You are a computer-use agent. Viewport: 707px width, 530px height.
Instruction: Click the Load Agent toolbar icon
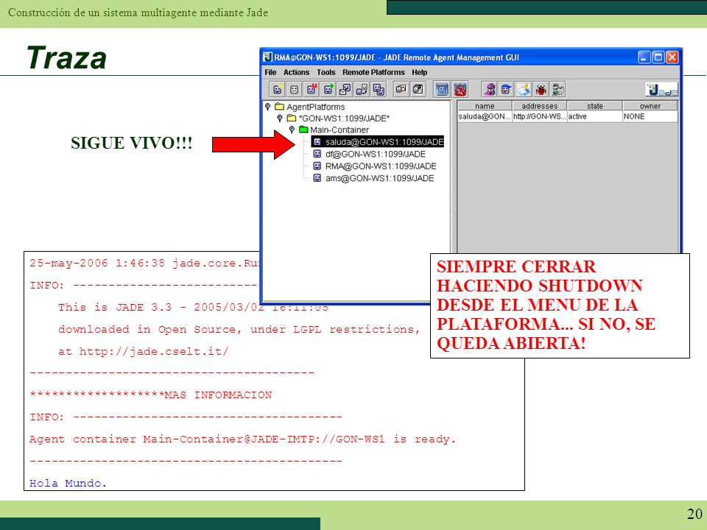401,89
